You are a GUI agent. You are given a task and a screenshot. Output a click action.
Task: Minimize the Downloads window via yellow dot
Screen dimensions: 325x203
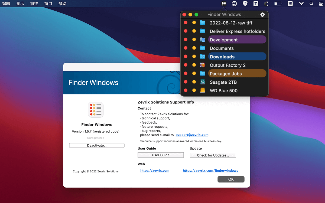point(194,56)
